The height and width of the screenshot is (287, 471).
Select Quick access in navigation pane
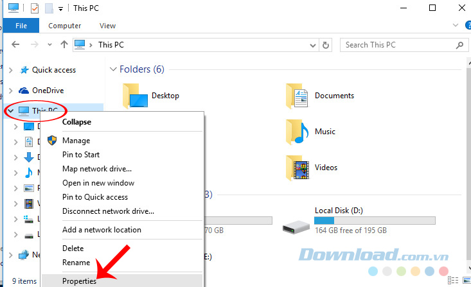tap(54, 70)
